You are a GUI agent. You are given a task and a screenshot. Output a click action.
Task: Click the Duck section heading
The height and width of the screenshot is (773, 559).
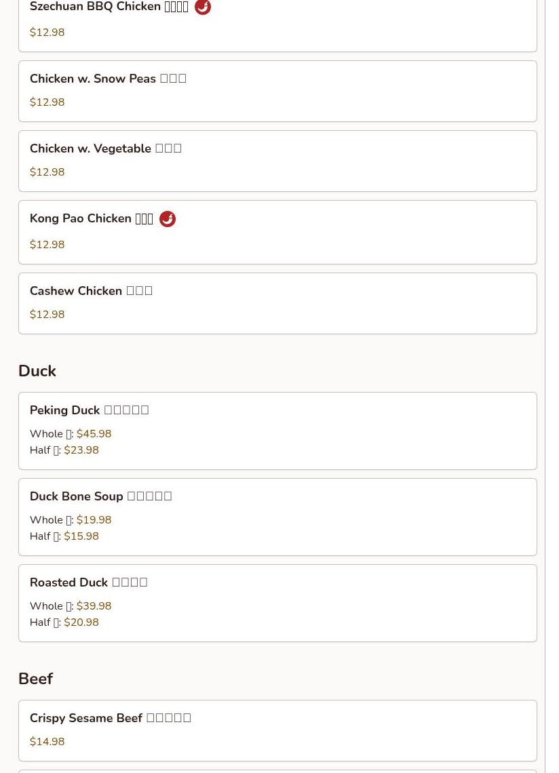tap(37, 371)
